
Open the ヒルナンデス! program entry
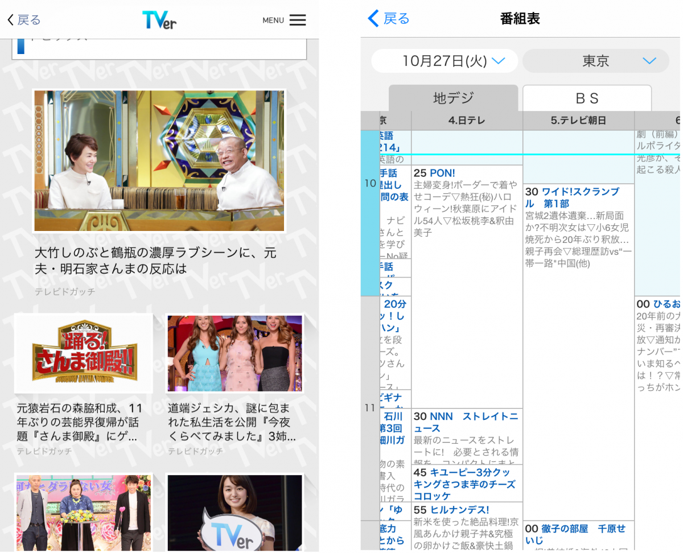point(467,526)
